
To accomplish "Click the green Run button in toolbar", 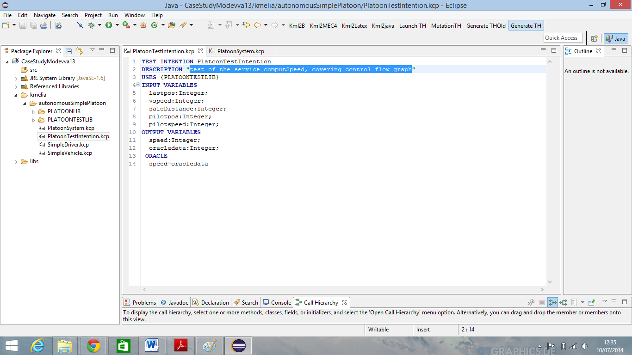I will tap(108, 25).
